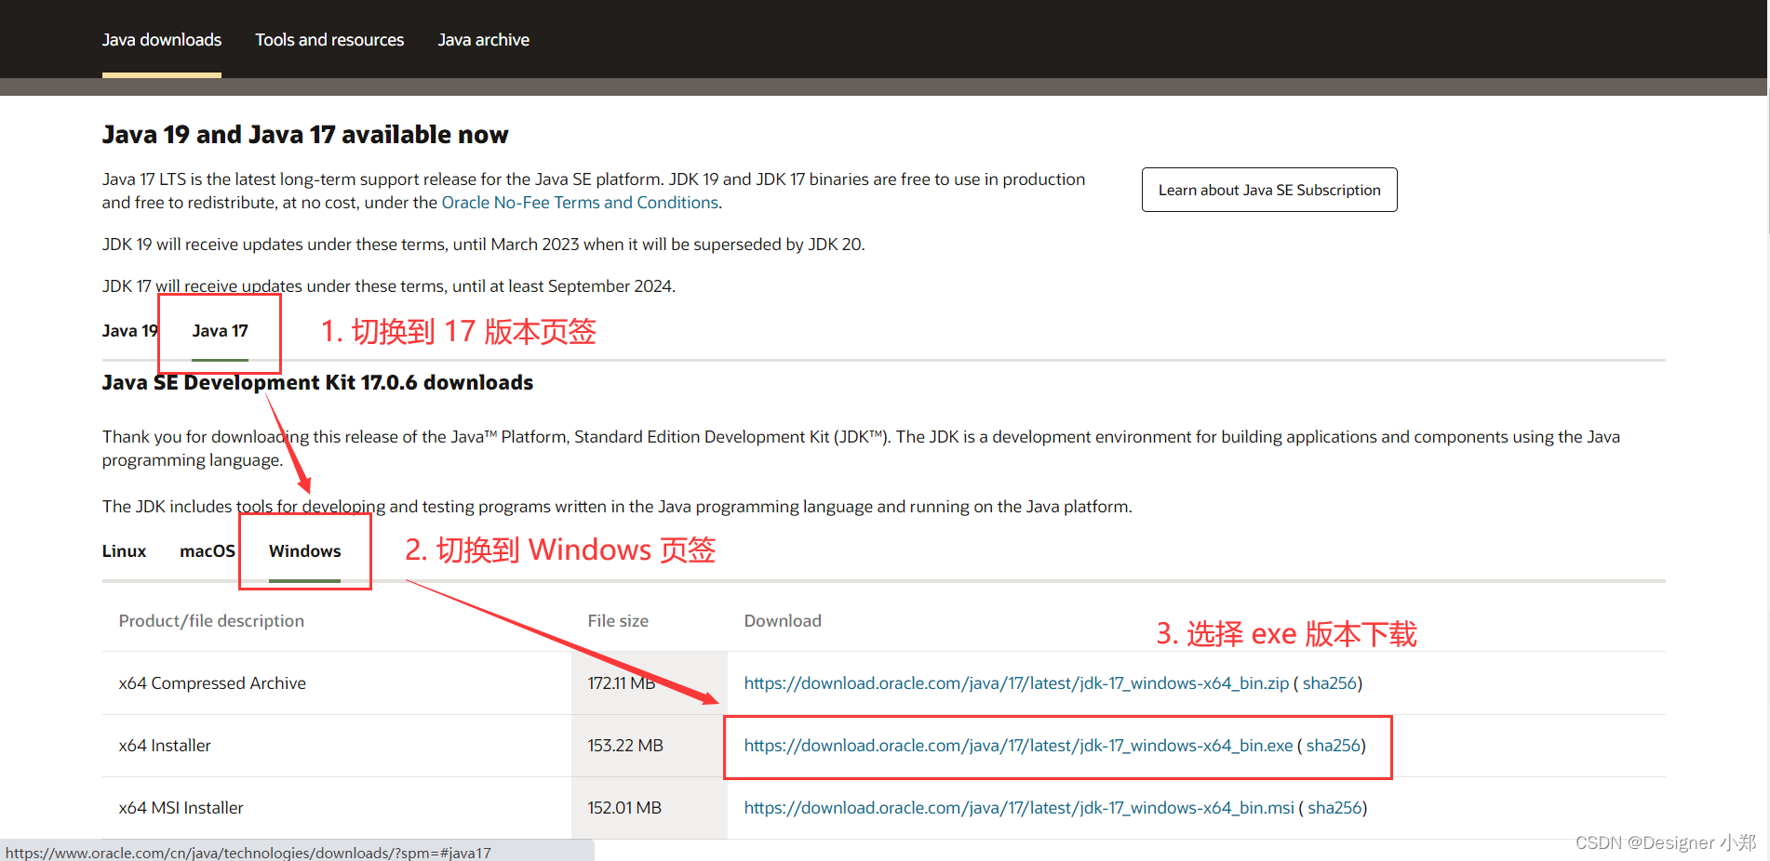Select the Java 17 version tab
The width and height of the screenshot is (1770, 861).
(x=221, y=331)
